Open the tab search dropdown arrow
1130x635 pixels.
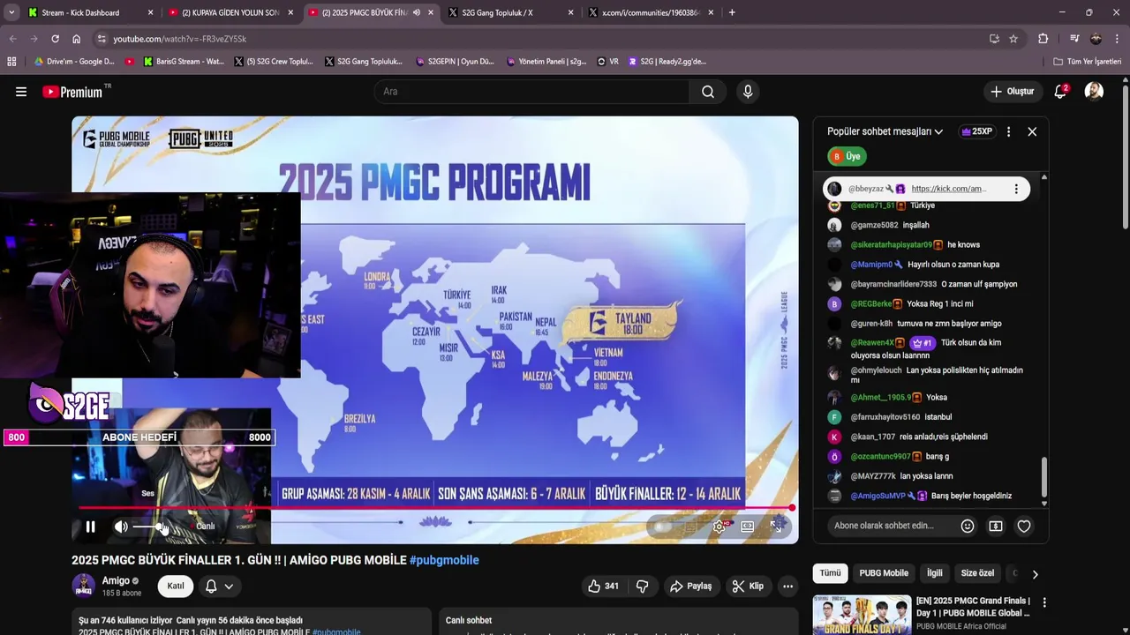11,12
